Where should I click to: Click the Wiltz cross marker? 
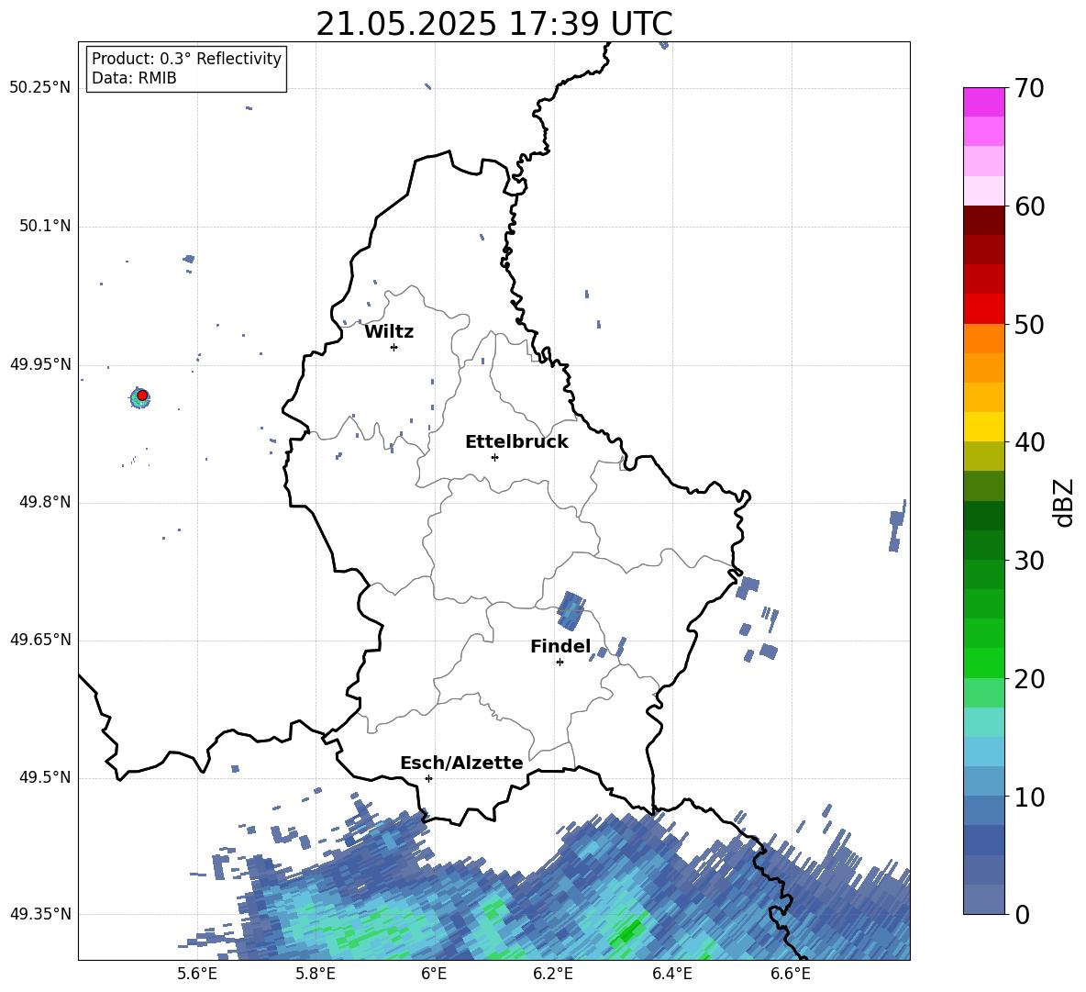click(393, 347)
